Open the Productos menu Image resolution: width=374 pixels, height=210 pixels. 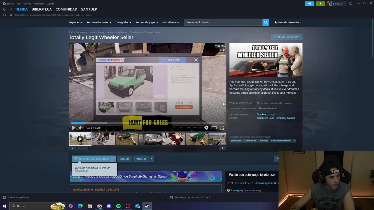point(39,3)
